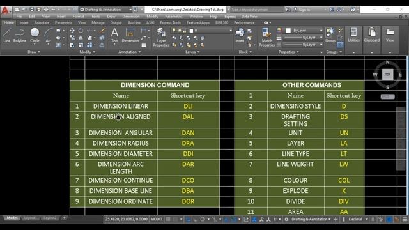The height and width of the screenshot is (230, 409).
Task: Toggle MODEL space button in status bar
Action: point(157,219)
